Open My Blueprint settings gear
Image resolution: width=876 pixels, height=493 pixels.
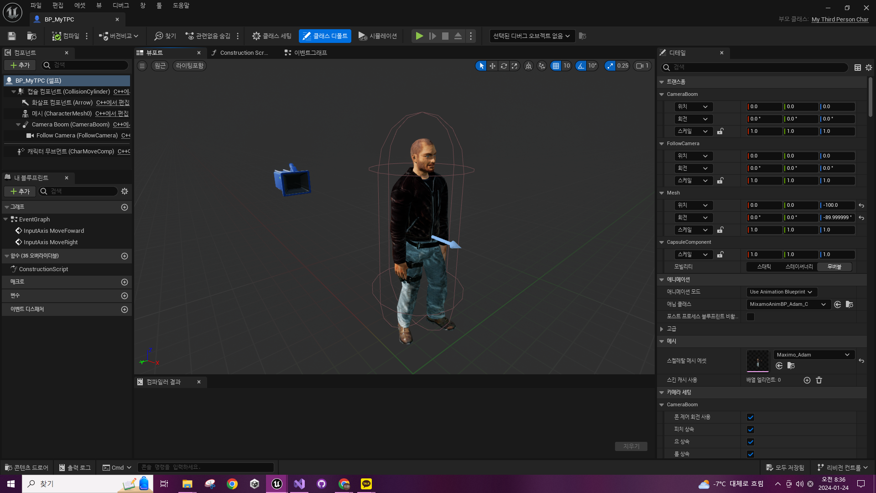tap(125, 191)
